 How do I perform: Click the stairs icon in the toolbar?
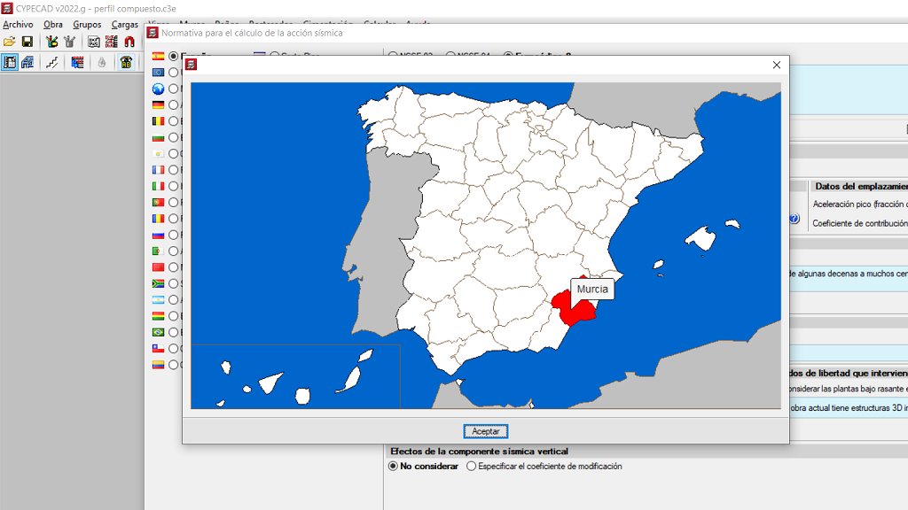pyautogui.click(x=53, y=62)
